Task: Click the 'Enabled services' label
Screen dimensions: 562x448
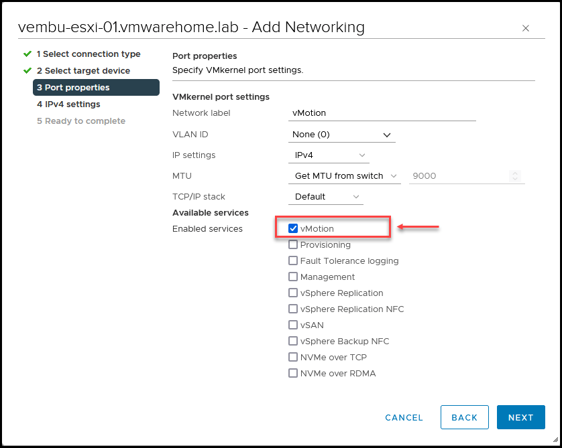Action: 207,229
